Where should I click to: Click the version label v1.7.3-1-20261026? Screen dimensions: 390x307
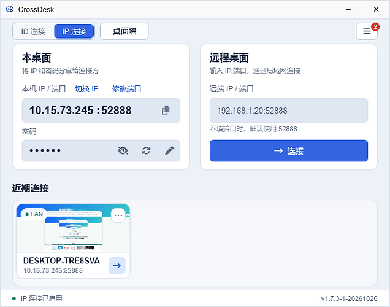tap(349, 298)
